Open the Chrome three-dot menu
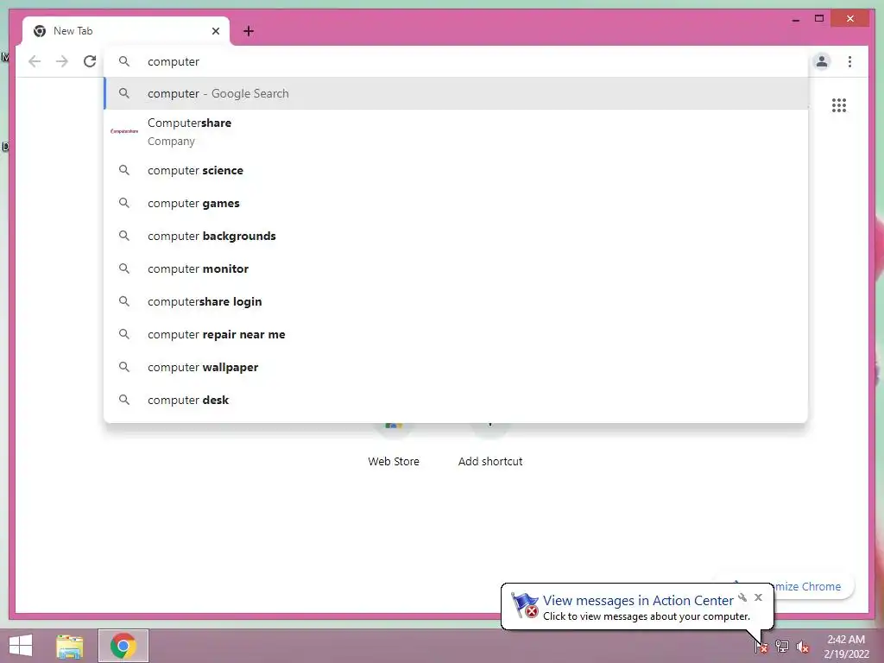884x663 pixels. click(849, 61)
